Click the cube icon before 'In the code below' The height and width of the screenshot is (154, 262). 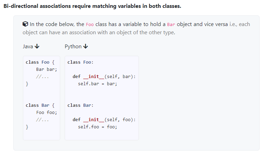pos(25,24)
